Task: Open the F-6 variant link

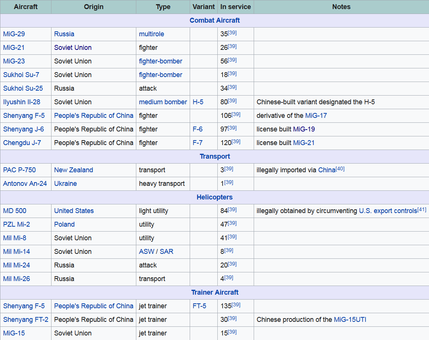Action: click(x=198, y=129)
